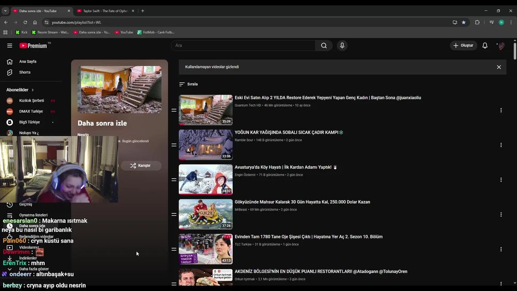The width and height of the screenshot is (517, 291).
Task: Select Shorts in the sidebar
Action: click(x=25, y=72)
